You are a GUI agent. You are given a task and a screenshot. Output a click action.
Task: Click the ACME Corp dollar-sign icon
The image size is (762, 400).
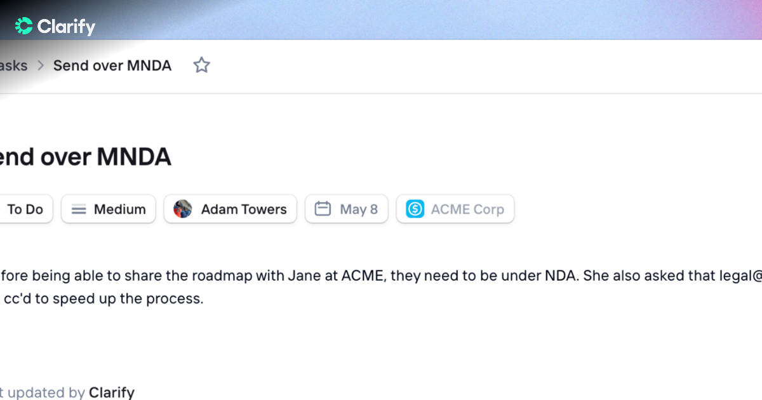415,209
